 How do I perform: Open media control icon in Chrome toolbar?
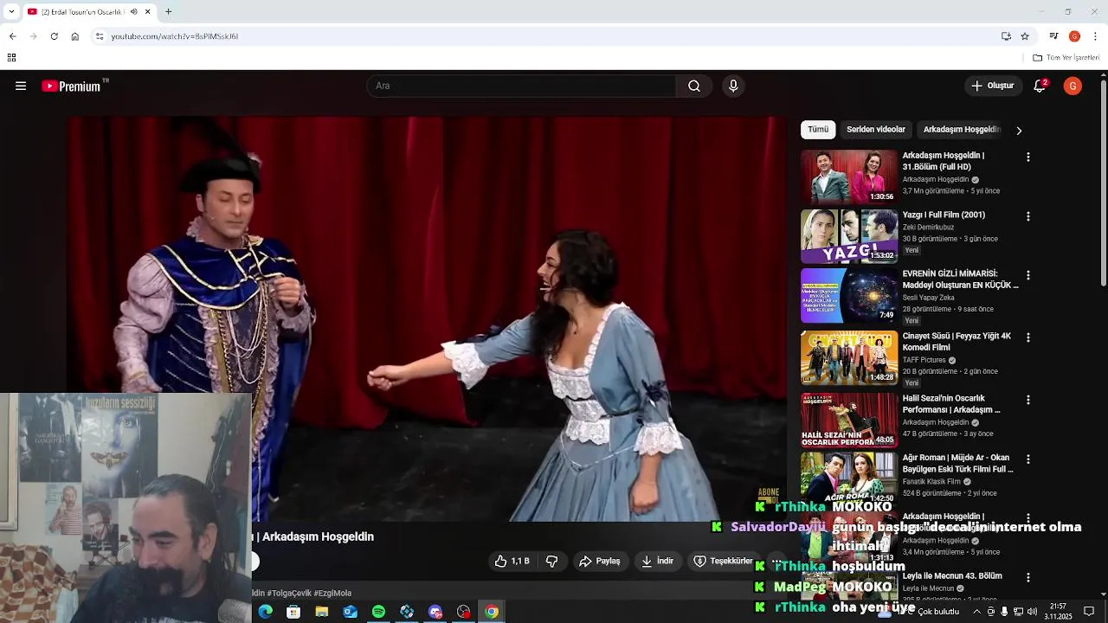point(1053,36)
